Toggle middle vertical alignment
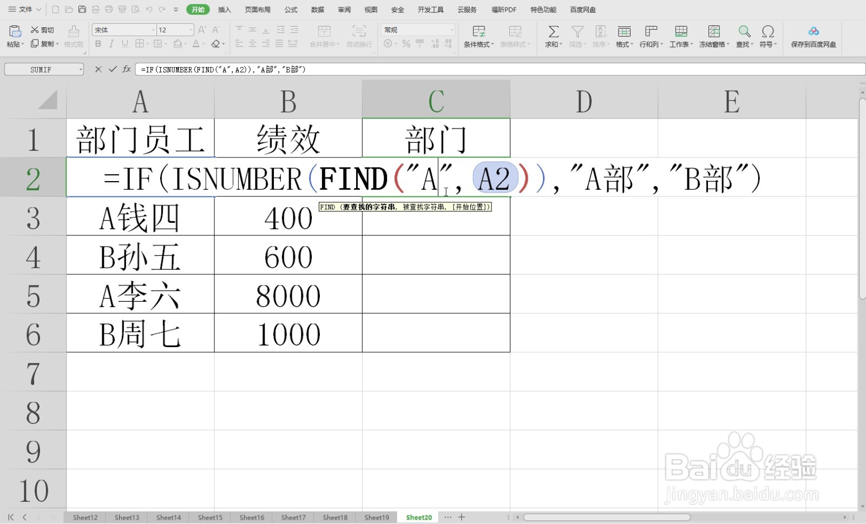This screenshot has width=866, height=524. 252,30
